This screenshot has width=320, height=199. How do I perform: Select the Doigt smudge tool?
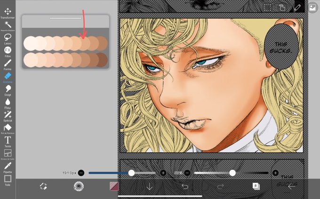[8, 90]
